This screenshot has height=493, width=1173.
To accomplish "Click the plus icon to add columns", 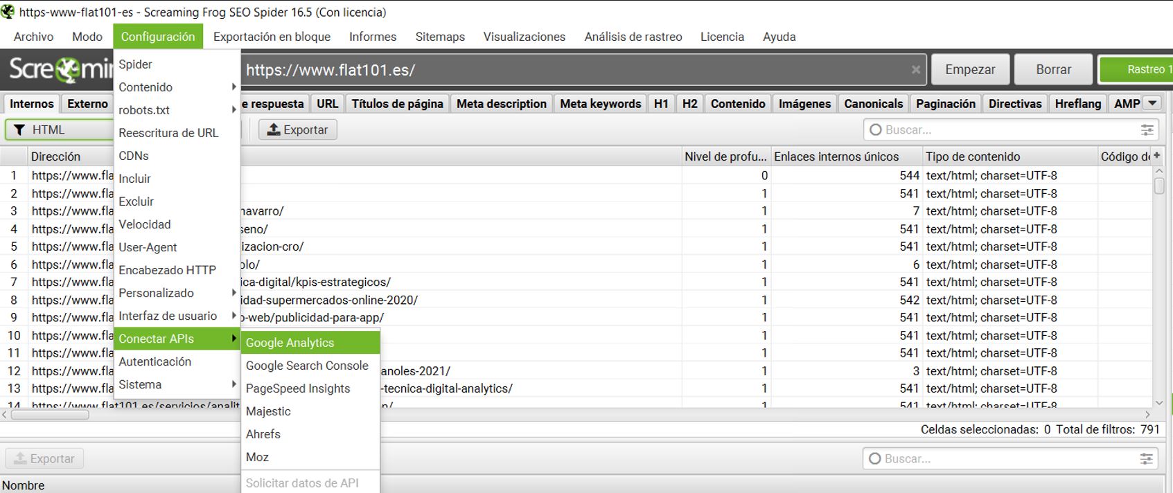I will [x=1156, y=156].
